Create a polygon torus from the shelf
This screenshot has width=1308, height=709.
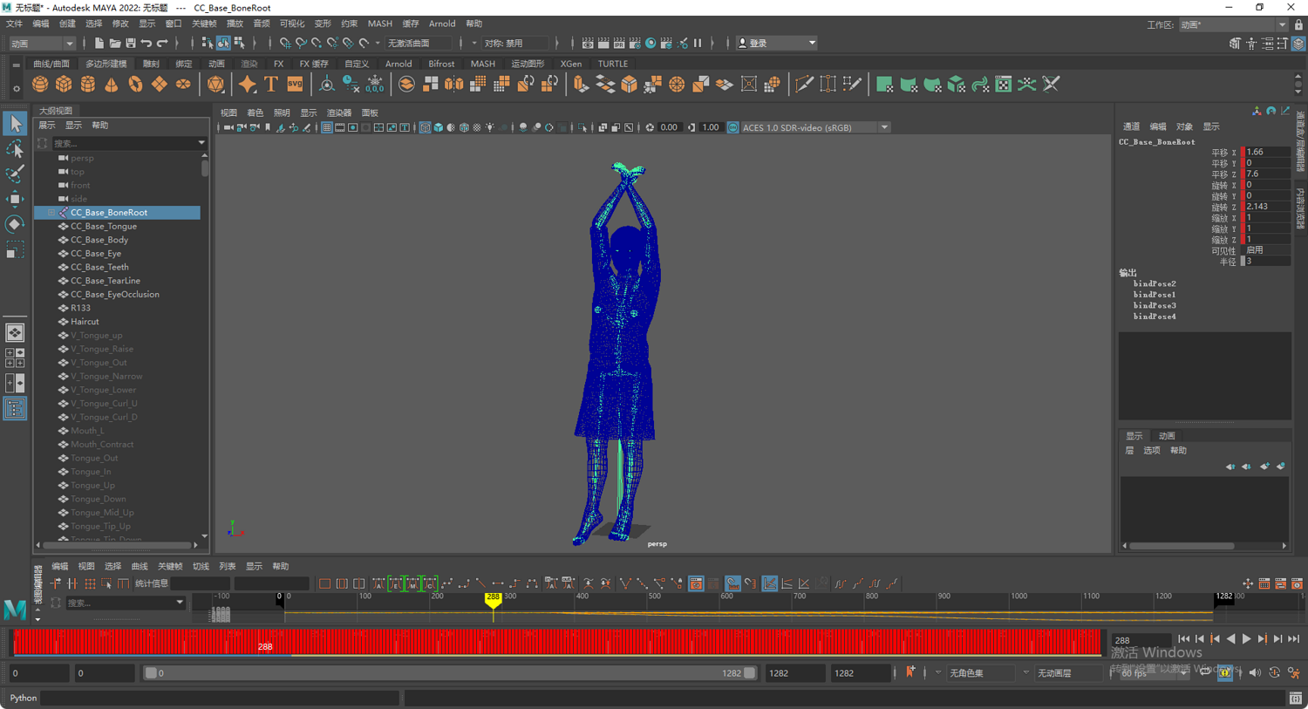135,85
